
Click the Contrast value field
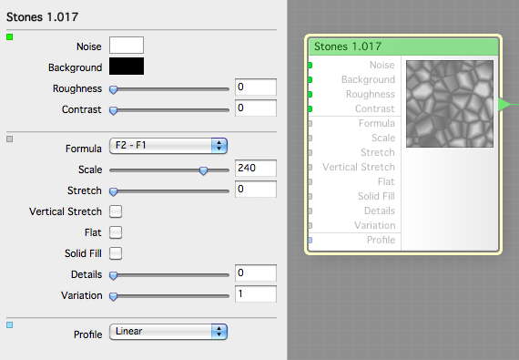point(256,108)
